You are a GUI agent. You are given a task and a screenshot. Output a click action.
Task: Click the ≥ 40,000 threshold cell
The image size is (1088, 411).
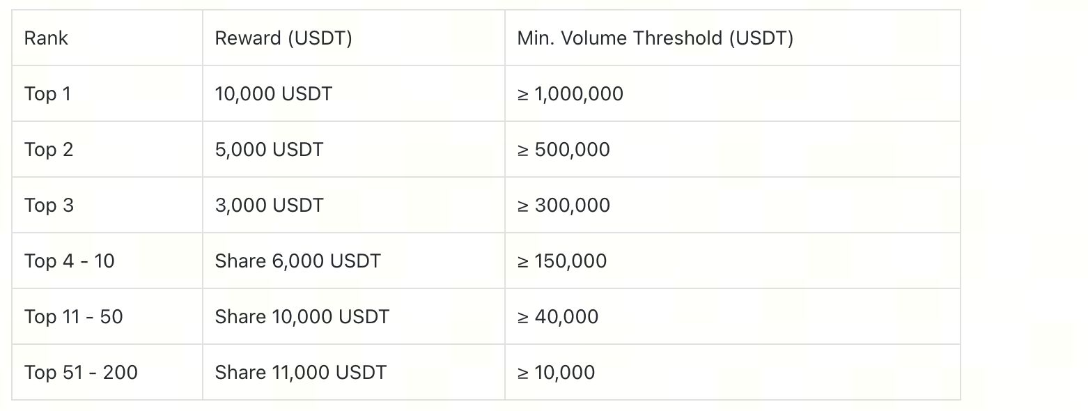point(558,317)
